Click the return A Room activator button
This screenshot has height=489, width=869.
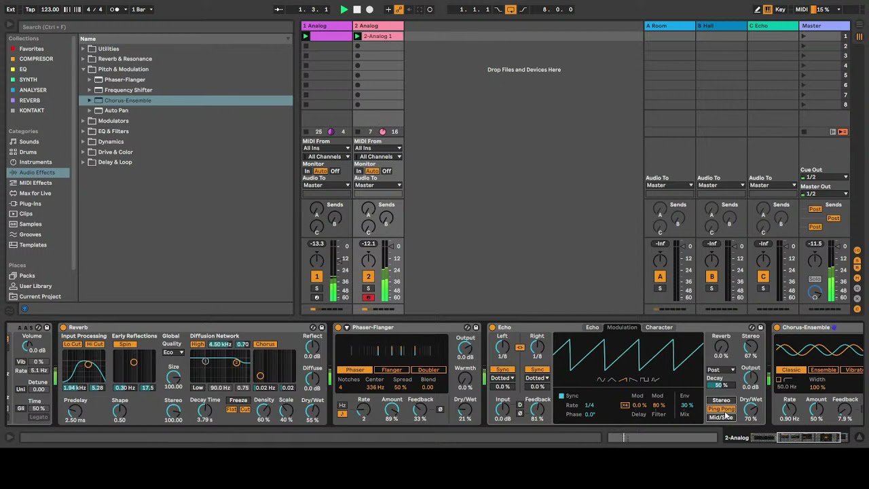[x=660, y=276]
